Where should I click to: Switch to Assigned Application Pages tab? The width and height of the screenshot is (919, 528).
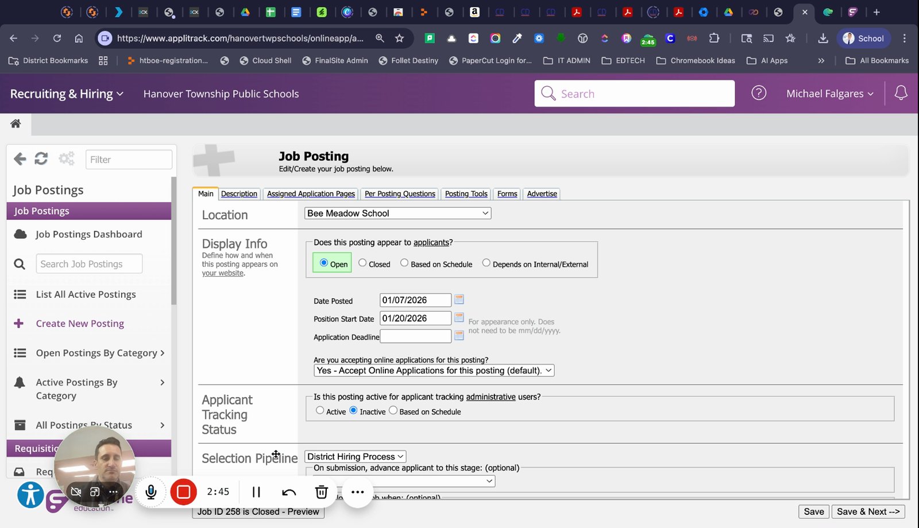coord(311,194)
